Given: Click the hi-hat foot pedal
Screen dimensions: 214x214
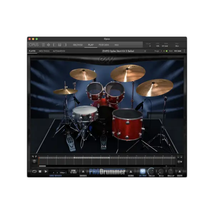Looking at the screenshot, I should 71,143.
